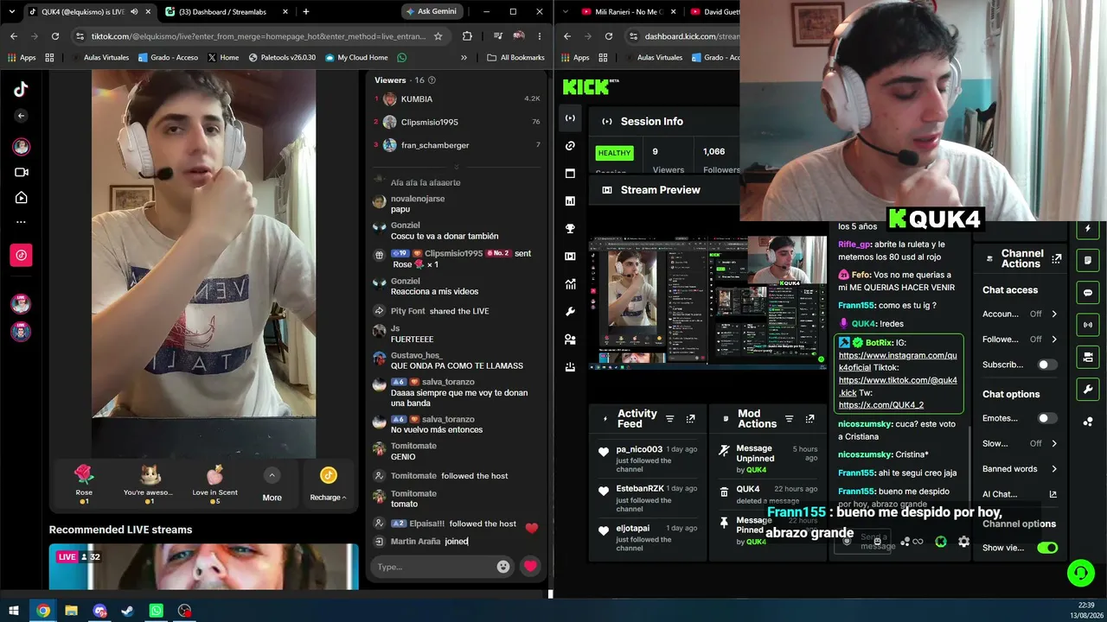Viewport: 1107px width, 622px height.
Task: Switch to the Dashboard / Streamlabs tab
Action: click(226, 12)
